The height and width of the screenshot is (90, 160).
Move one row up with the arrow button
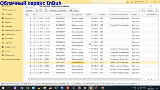151,79
